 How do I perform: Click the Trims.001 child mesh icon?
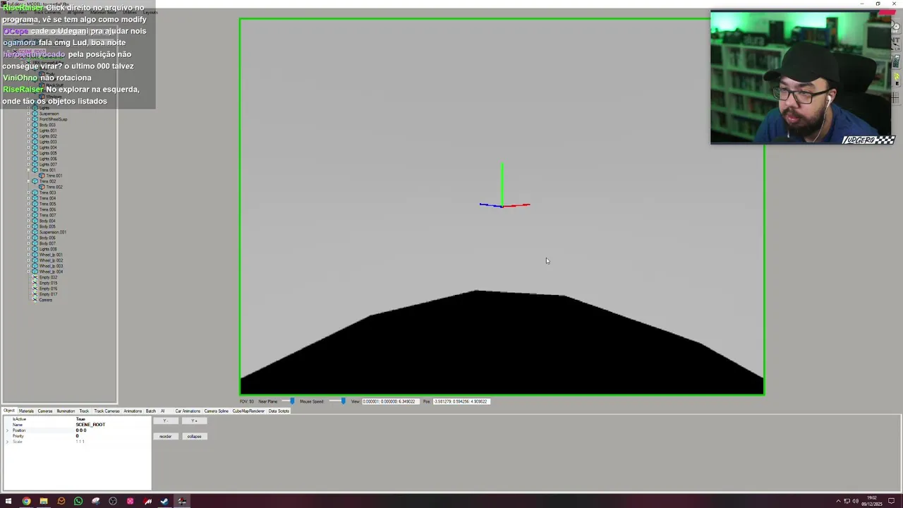pyautogui.click(x=42, y=176)
